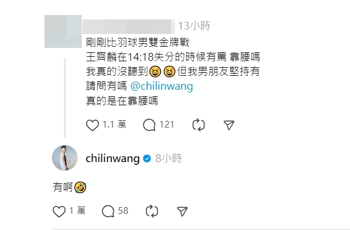The height and width of the screenshot is (230, 350).
Task: Open the 8小時 timestamp on chilinwang's reply
Action: pyautogui.click(x=168, y=158)
